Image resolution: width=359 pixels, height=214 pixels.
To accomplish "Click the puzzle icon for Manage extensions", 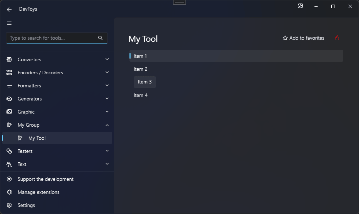I will pyautogui.click(x=9, y=192).
